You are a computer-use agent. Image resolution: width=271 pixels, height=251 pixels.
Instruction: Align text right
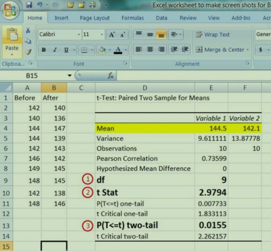pyautogui.click(x=162, y=49)
